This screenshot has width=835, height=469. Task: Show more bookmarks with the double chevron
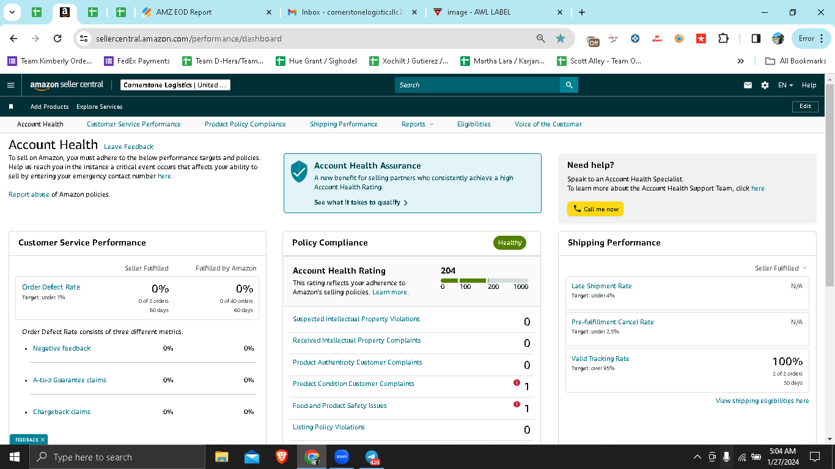pyautogui.click(x=741, y=61)
